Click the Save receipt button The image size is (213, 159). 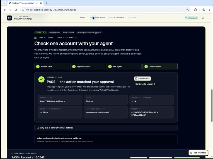[142, 79]
